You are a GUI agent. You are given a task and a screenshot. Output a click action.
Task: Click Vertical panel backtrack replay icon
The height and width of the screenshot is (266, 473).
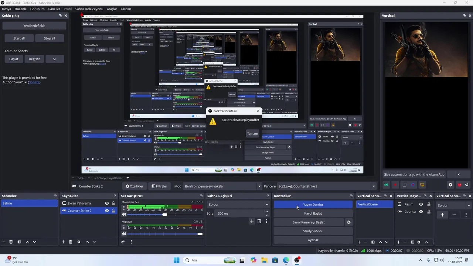point(413,185)
